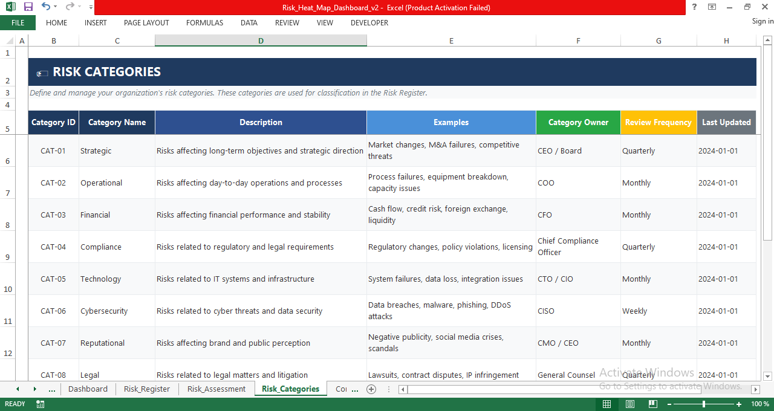Click the previous sheet navigation arrow

[18, 389]
